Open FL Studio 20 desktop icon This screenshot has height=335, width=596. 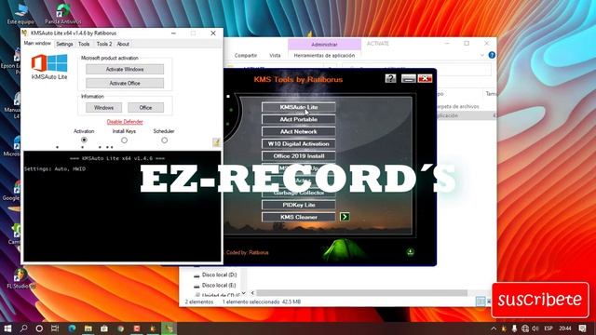point(20,279)
